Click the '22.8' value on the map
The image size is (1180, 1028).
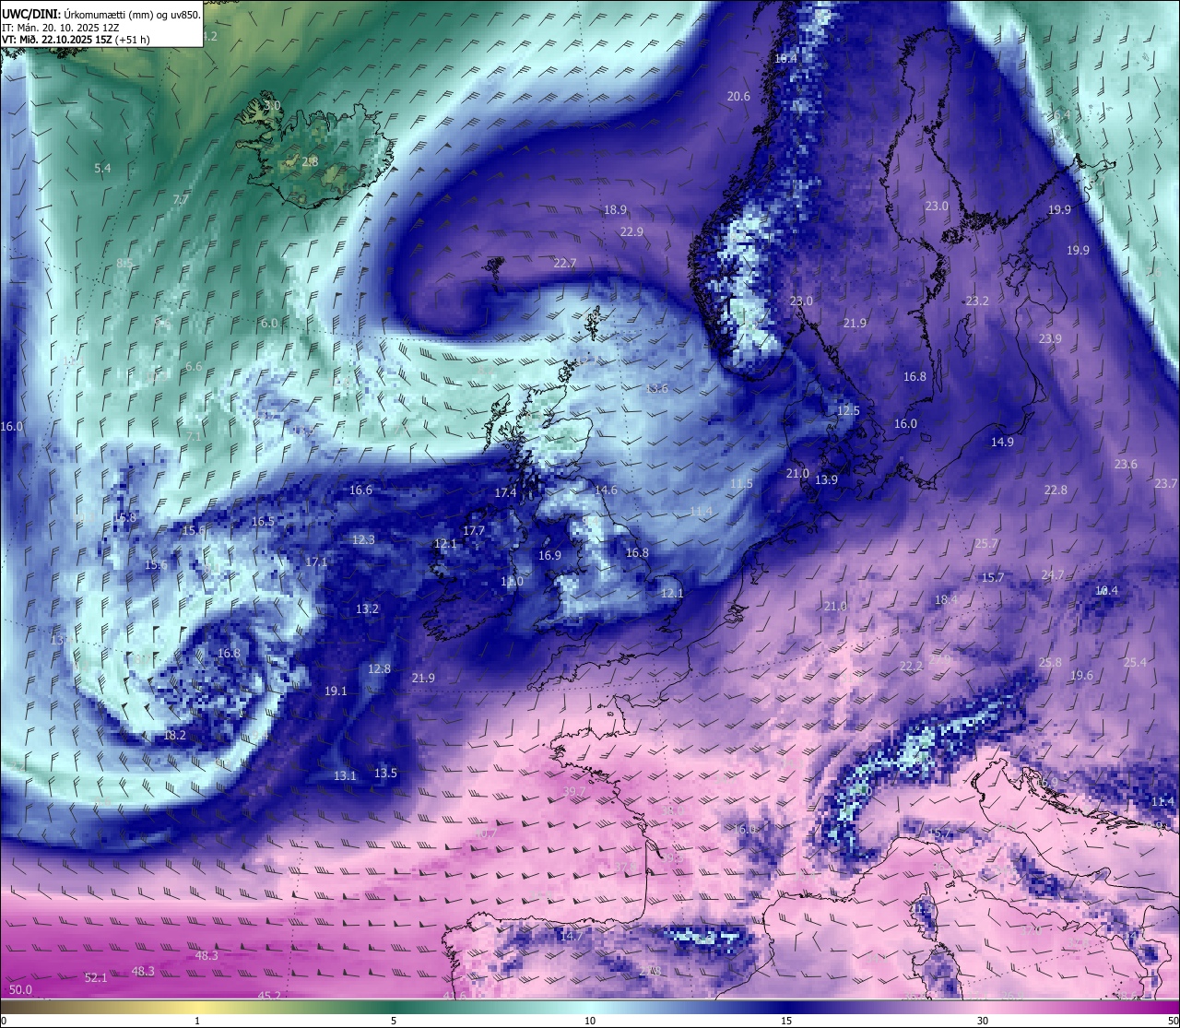click(x=1056, y=490)
